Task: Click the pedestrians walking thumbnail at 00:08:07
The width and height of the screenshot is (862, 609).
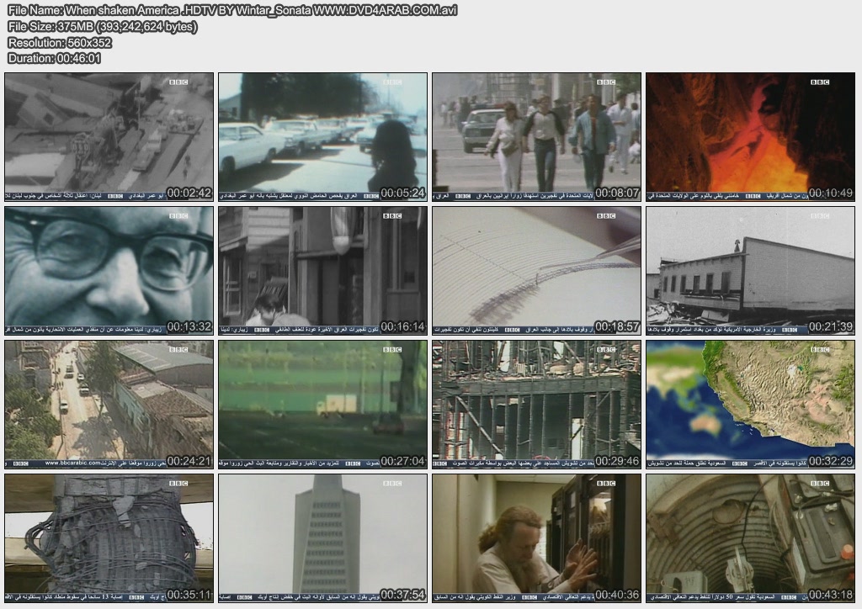Action: pos(536,136)
